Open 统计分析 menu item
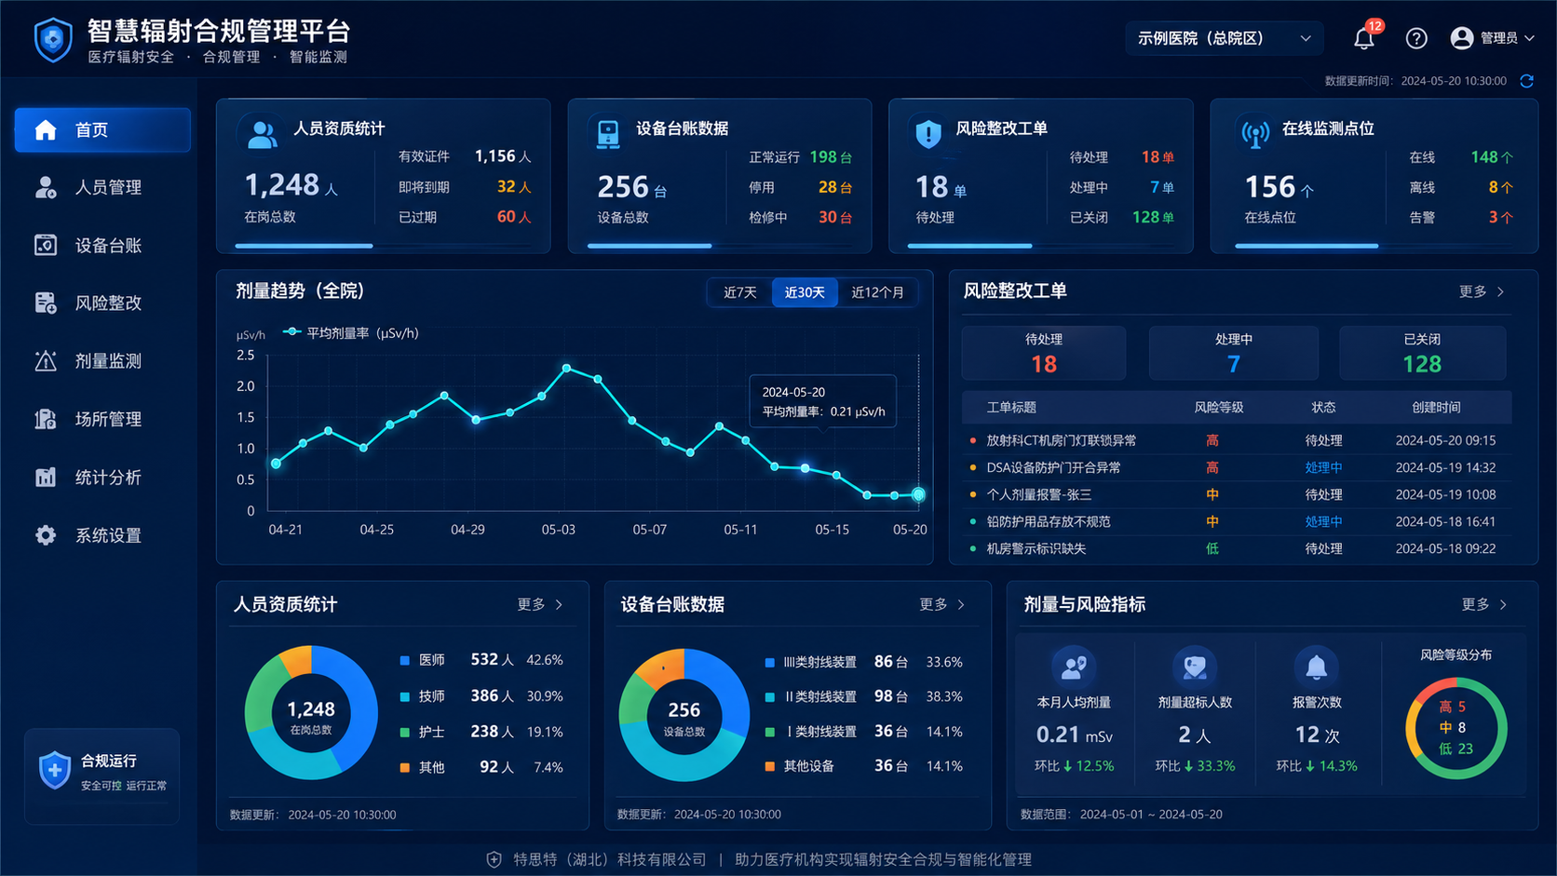1557x876 pixels. (102, 477)
